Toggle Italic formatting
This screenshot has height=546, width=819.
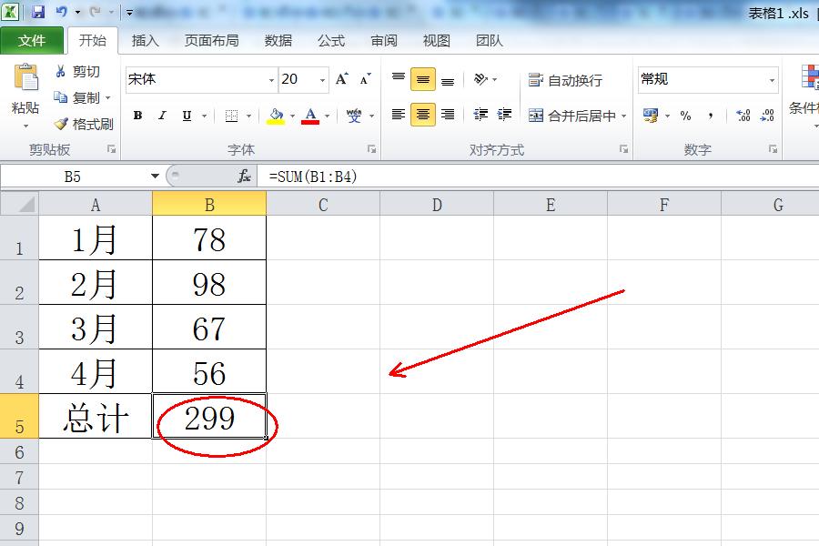(x=162, y=116)
